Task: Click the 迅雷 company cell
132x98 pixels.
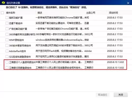Action: pyautogui.click(x=87, y=23)
